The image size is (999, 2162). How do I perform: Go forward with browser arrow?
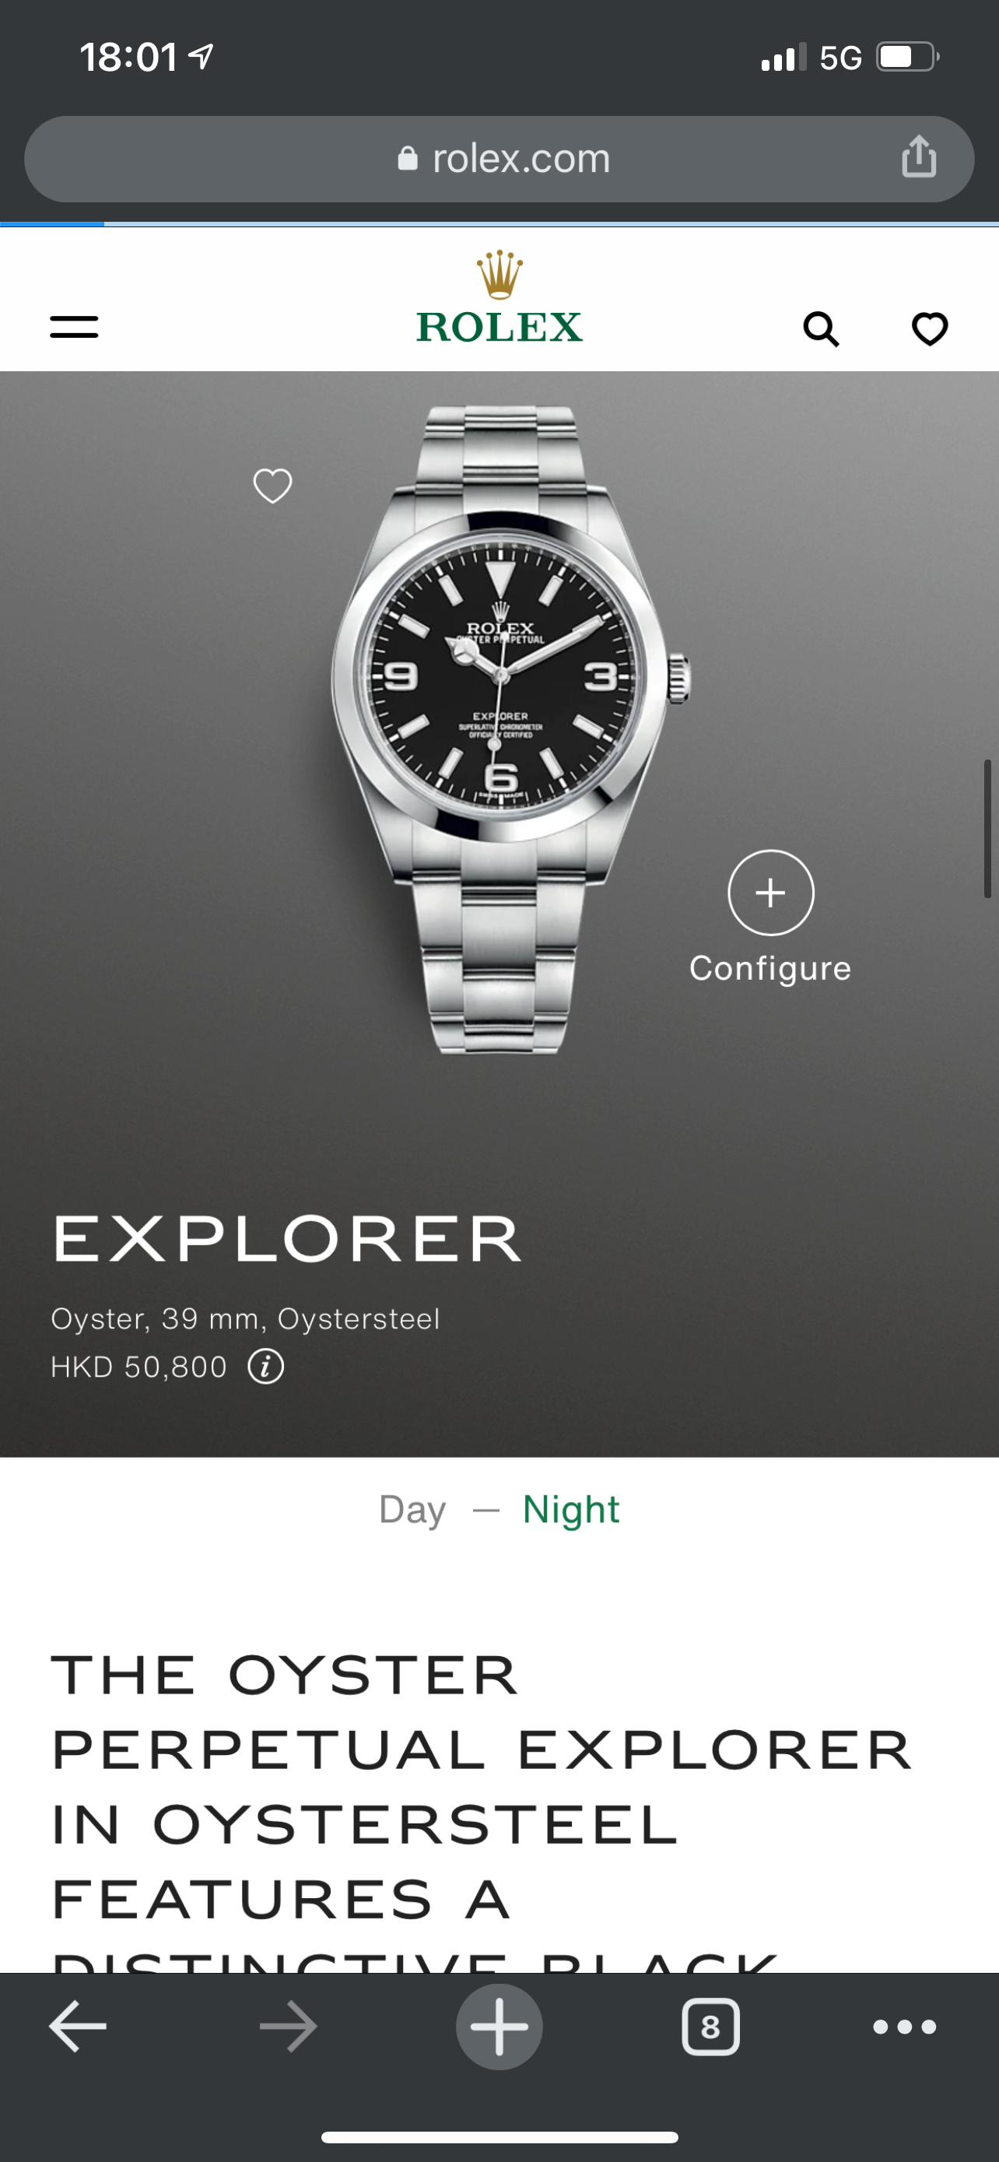[x=289, y=2026]
